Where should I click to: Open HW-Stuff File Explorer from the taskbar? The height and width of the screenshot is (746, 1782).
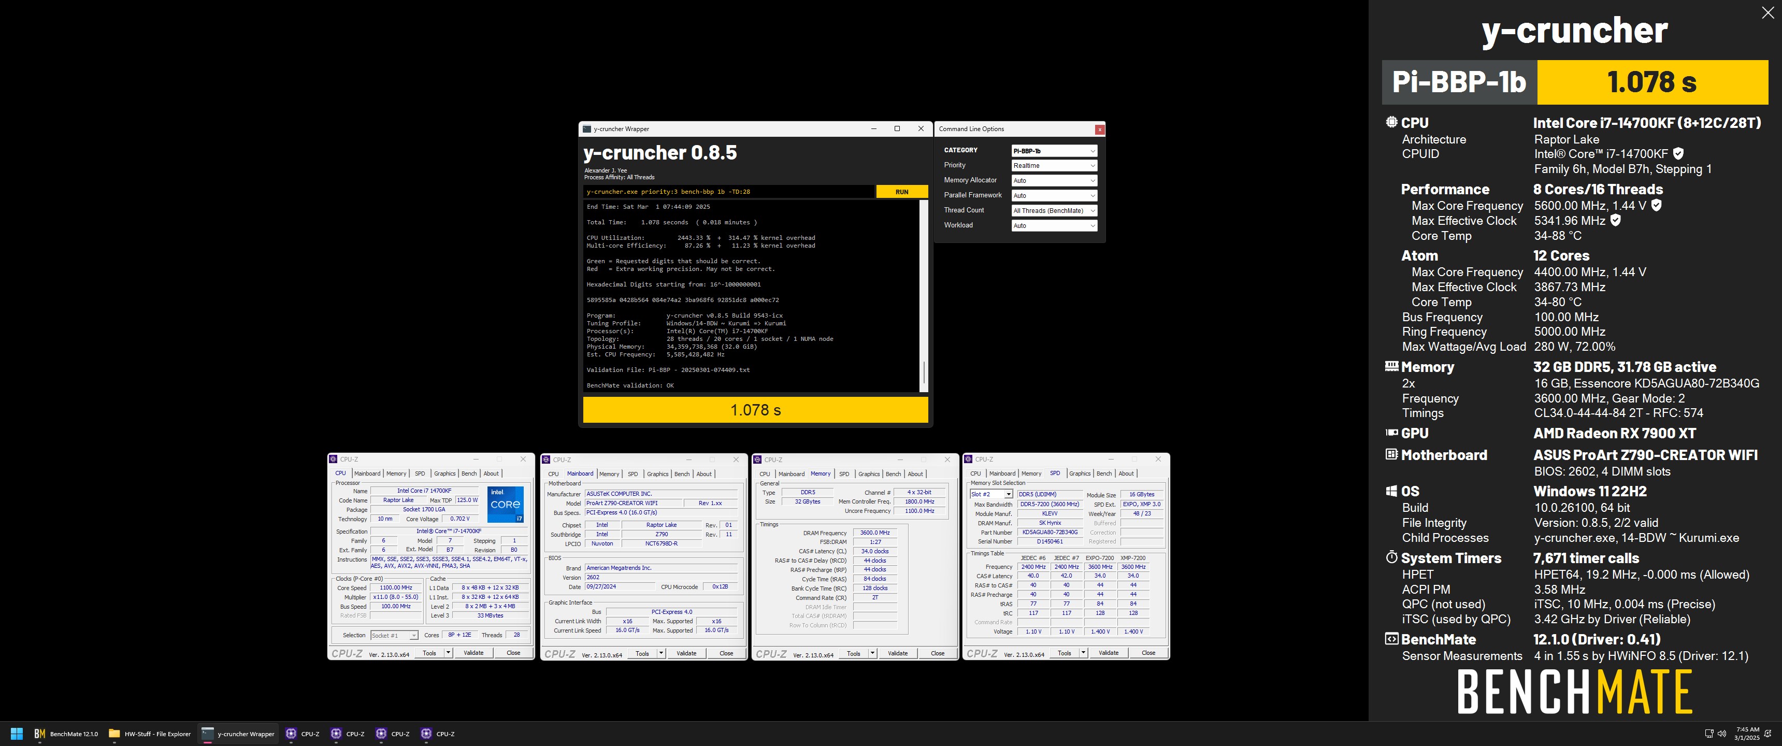point(150,734)
